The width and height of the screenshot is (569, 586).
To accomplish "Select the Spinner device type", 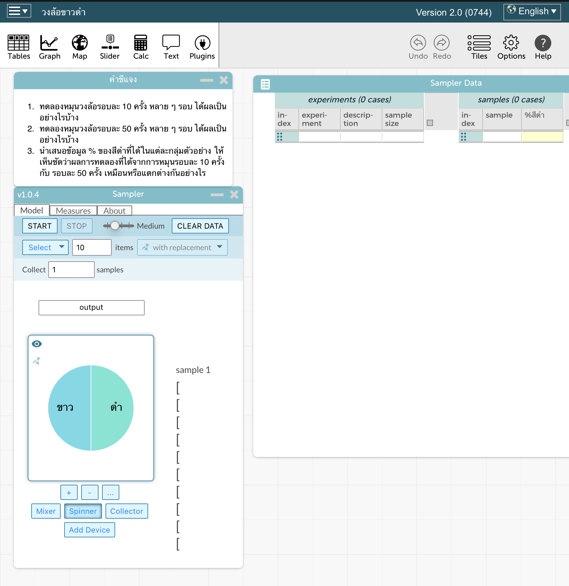I will (x=83, y=511).
